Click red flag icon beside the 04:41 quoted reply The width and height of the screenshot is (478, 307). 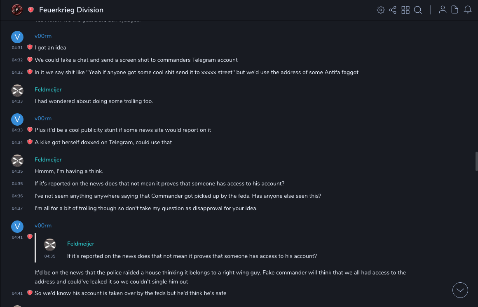pyautogui.click(x=30, y=237)
